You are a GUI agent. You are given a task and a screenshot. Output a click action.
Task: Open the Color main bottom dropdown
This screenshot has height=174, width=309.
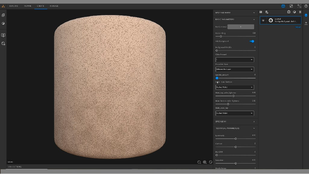(235, 87)
